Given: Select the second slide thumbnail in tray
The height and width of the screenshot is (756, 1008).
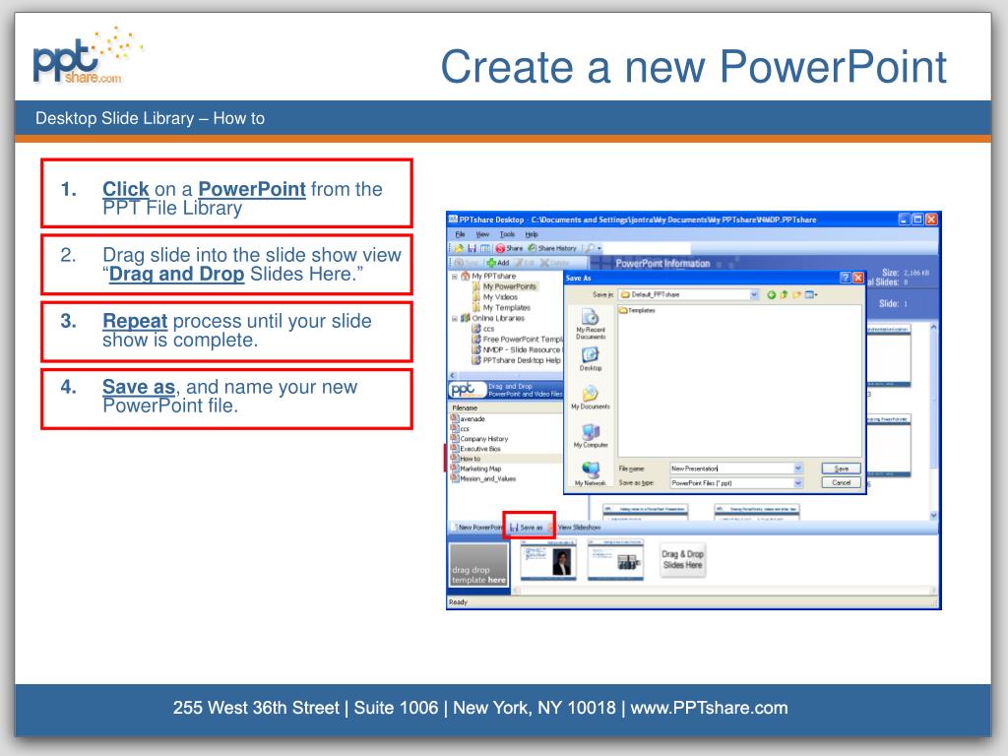Looking at the screenshot, I should tap(615, 560).
